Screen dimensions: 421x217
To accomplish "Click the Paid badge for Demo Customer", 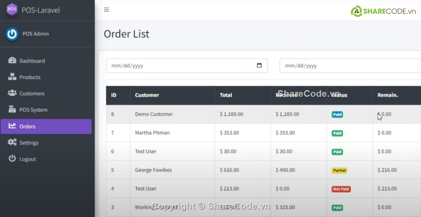I will pyautogui.click(x=337, y=114).
